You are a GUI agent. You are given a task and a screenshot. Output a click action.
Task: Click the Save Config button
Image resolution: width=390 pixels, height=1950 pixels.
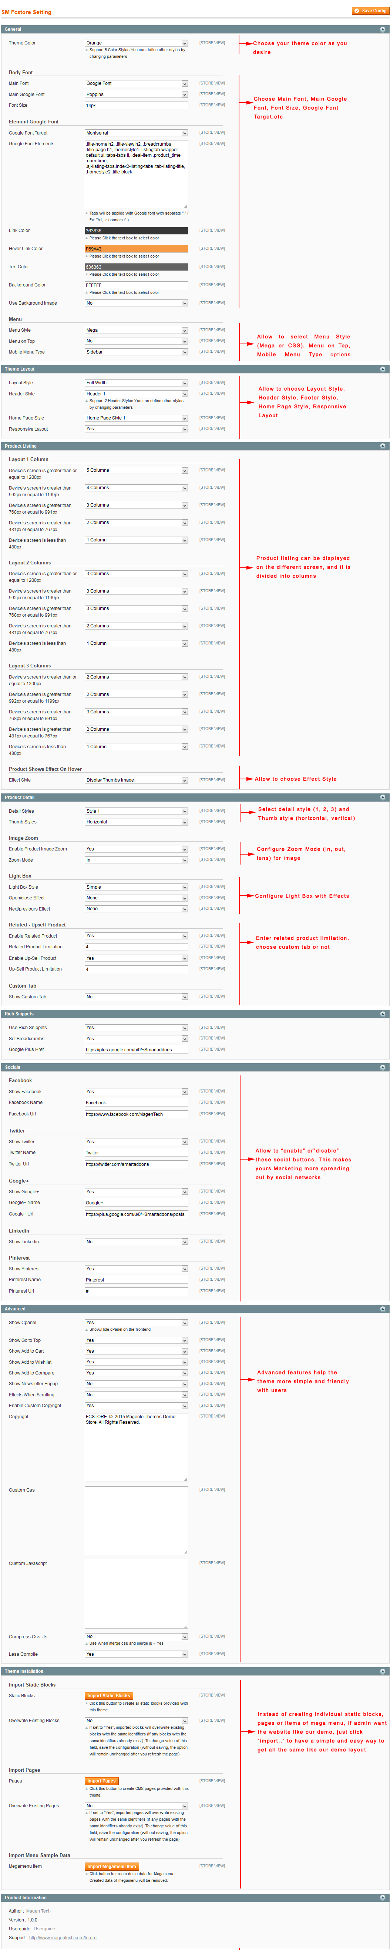click(x=370, y=11)
